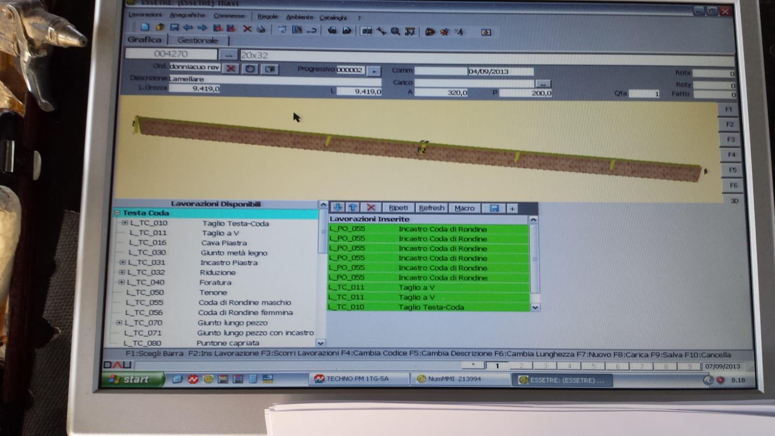Click the Refresh button

tap(432, 208)
